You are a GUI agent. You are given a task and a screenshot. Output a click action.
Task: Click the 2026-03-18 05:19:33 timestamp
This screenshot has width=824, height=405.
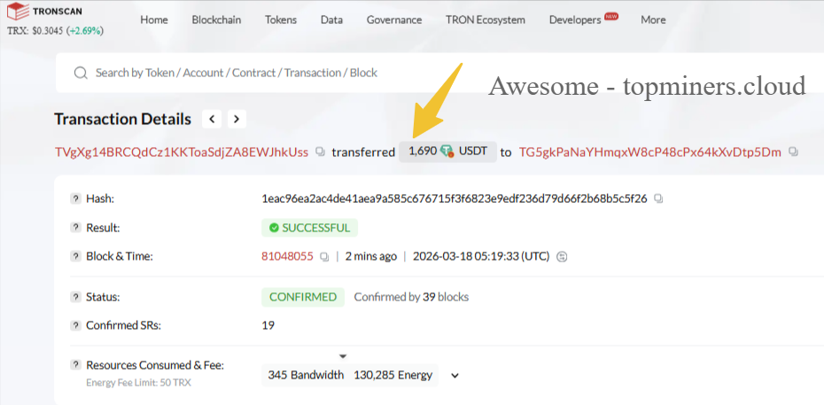coord(481,257)
